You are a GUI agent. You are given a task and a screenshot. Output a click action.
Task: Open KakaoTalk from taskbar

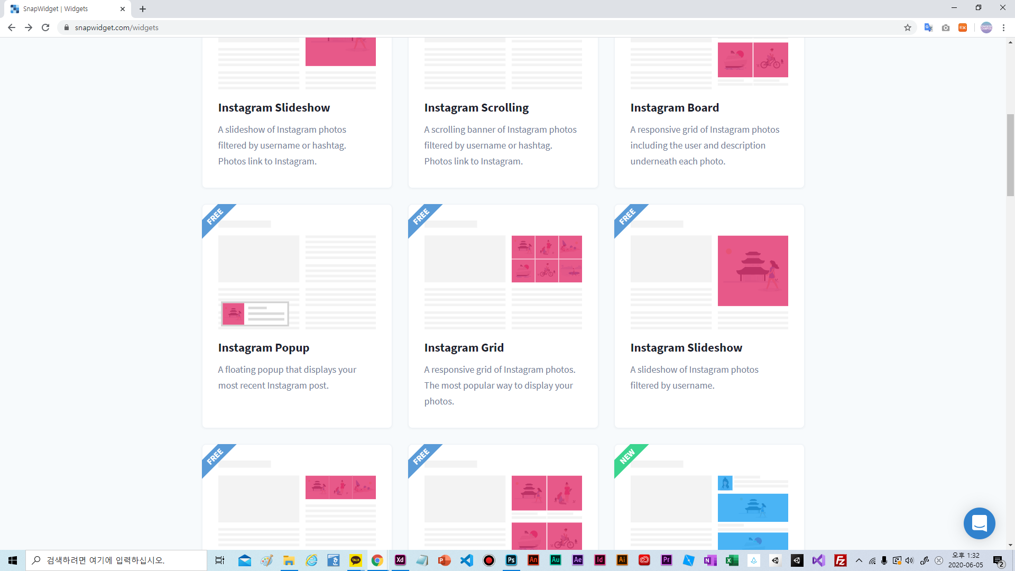click(356, 560)
